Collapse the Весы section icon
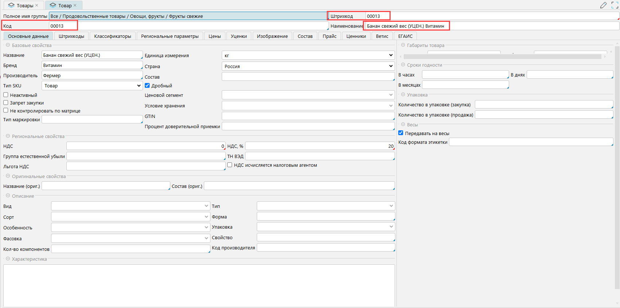Screen dimensions: 620x308 tap(403, 125)
